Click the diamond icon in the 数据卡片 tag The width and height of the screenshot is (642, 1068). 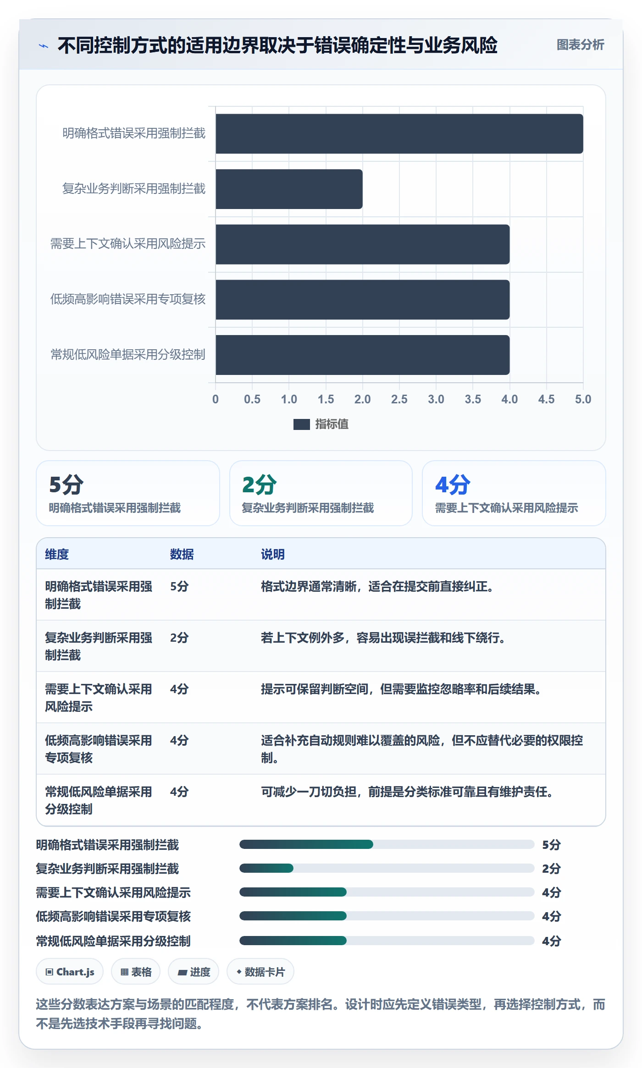point(239,971)
